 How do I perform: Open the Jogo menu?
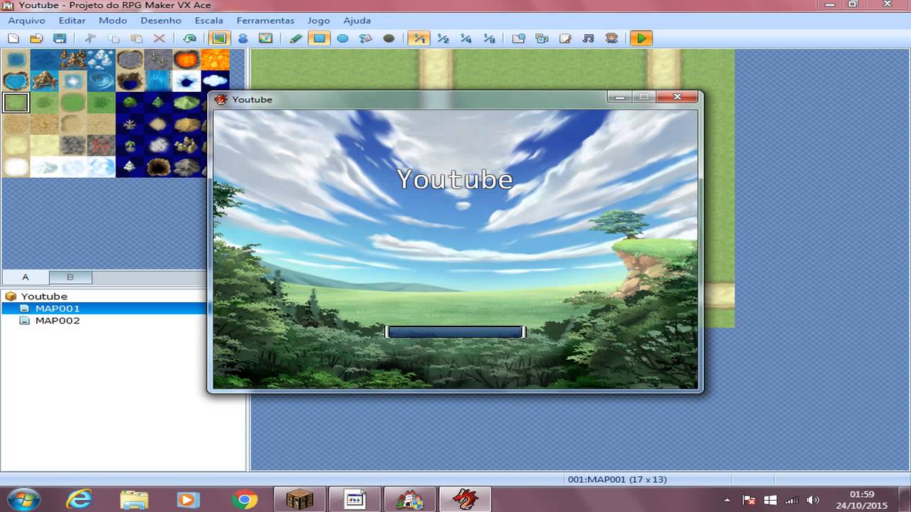tap(319, 21)
